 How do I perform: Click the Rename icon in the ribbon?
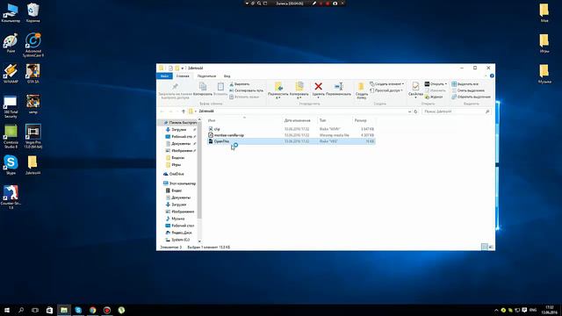pyautogui.click(x=338, y=86)
